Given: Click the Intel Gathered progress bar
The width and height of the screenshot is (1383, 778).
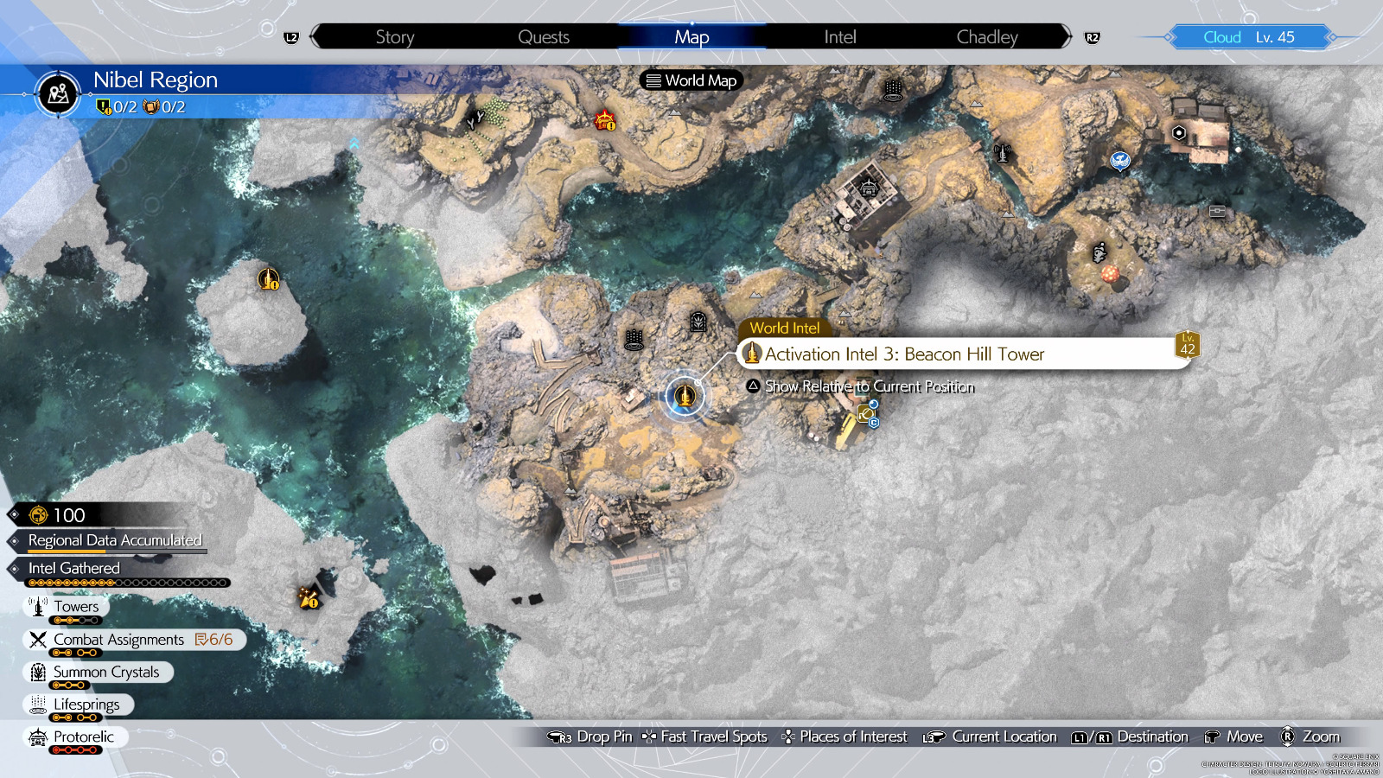Looking at the screenshot, I should 129,583.
